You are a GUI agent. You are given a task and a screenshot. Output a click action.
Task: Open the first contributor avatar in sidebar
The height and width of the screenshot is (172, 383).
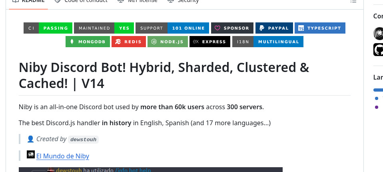[x=378, y=34]
